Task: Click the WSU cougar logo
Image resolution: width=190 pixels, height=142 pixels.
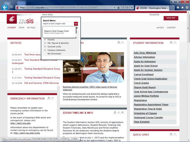Action: point(12,19)
